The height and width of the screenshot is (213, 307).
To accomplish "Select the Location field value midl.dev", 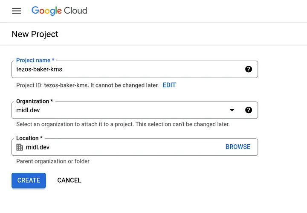I will pyautogui.click(x=38, y=147).
